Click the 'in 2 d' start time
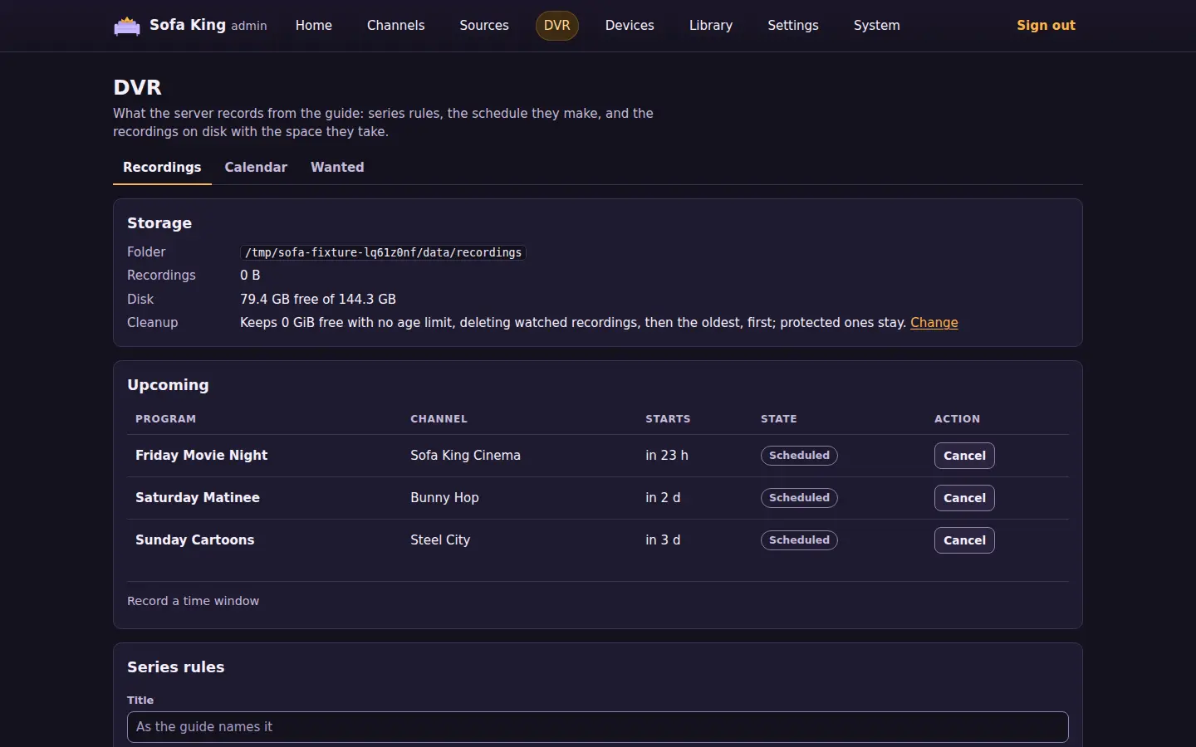This screenshot has width=1196, height=747. point(663,498)
